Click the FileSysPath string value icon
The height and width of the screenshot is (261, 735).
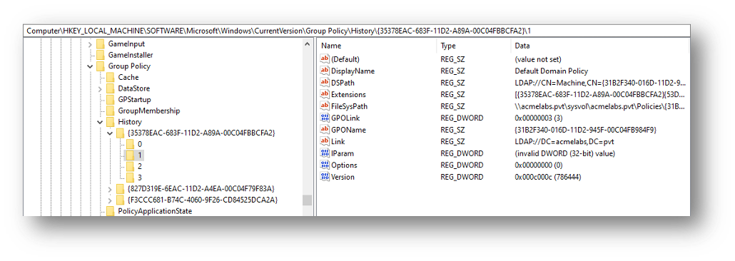pyautogui.click(x=325, y=106)
